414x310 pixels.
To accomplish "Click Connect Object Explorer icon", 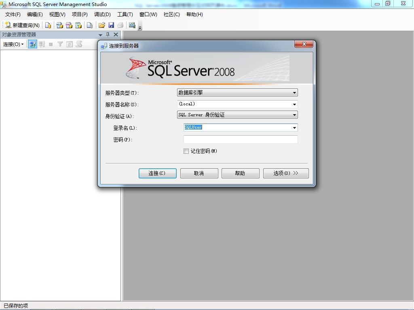I will 32,44.
